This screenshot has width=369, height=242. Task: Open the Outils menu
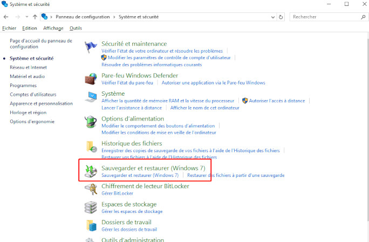coord(76,28)
